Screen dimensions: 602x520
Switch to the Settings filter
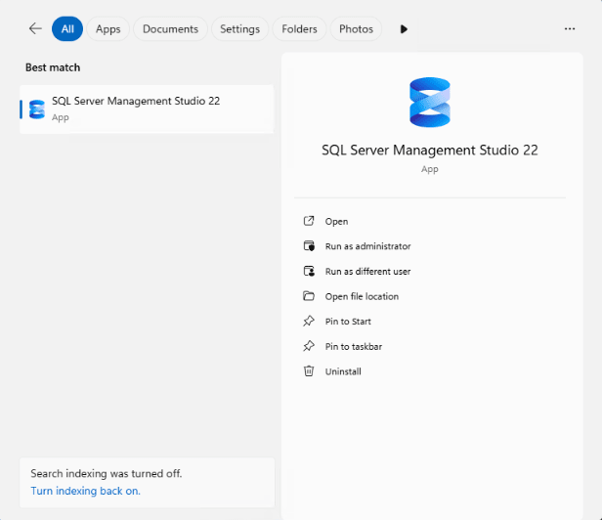(239, 28)
